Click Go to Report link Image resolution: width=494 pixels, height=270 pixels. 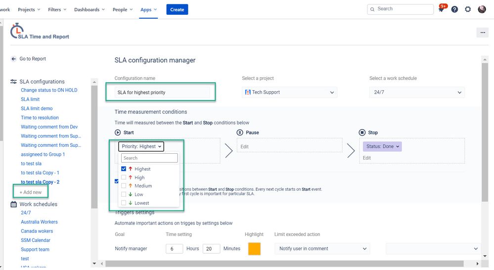(x=33, y=59)
